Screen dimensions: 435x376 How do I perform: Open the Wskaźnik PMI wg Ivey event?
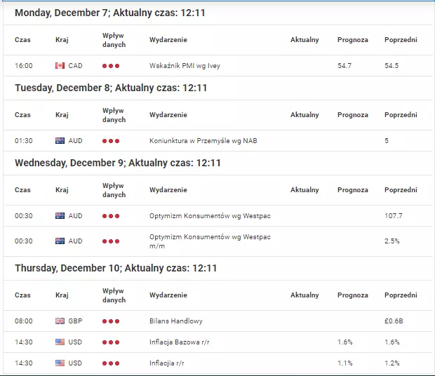click(185, 66)
